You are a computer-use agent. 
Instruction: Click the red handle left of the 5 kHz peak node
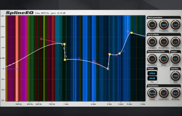point(127,31)
